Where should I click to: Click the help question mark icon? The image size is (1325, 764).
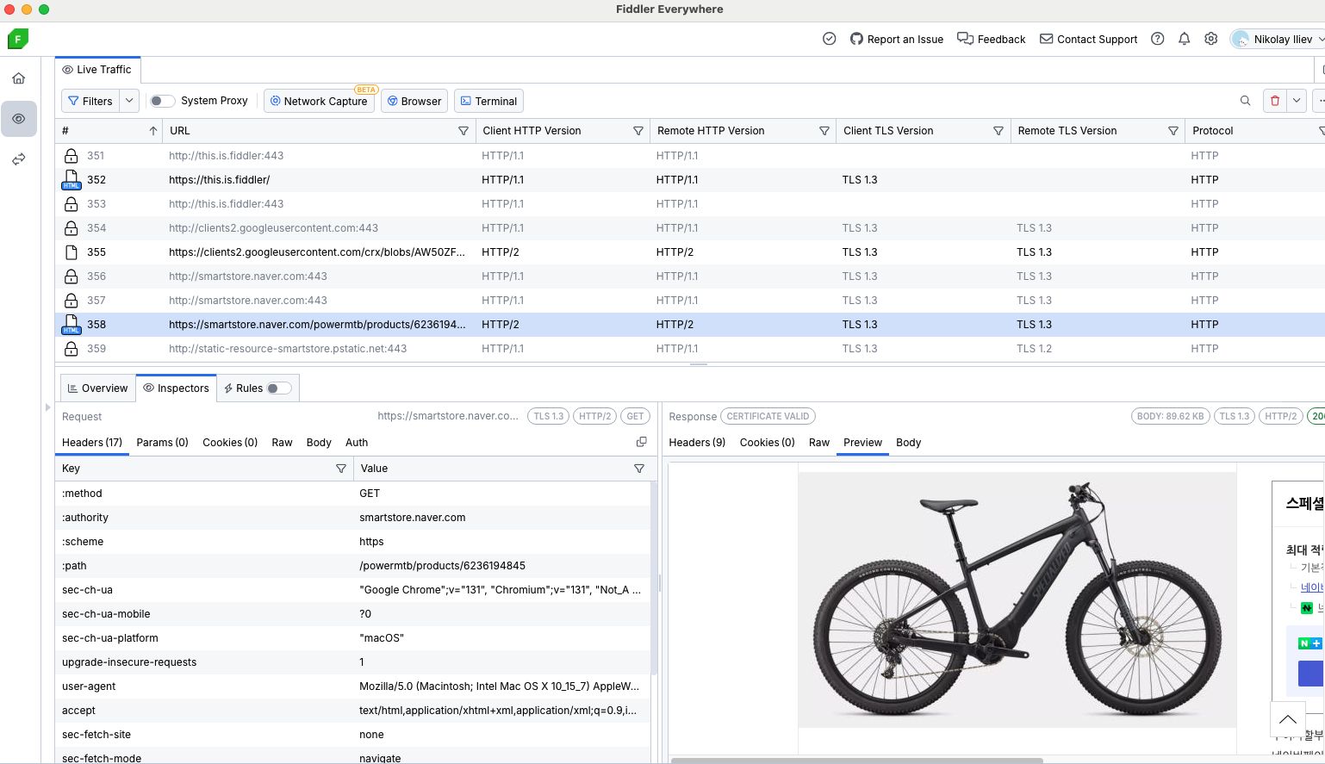(x=1157, y=39)
